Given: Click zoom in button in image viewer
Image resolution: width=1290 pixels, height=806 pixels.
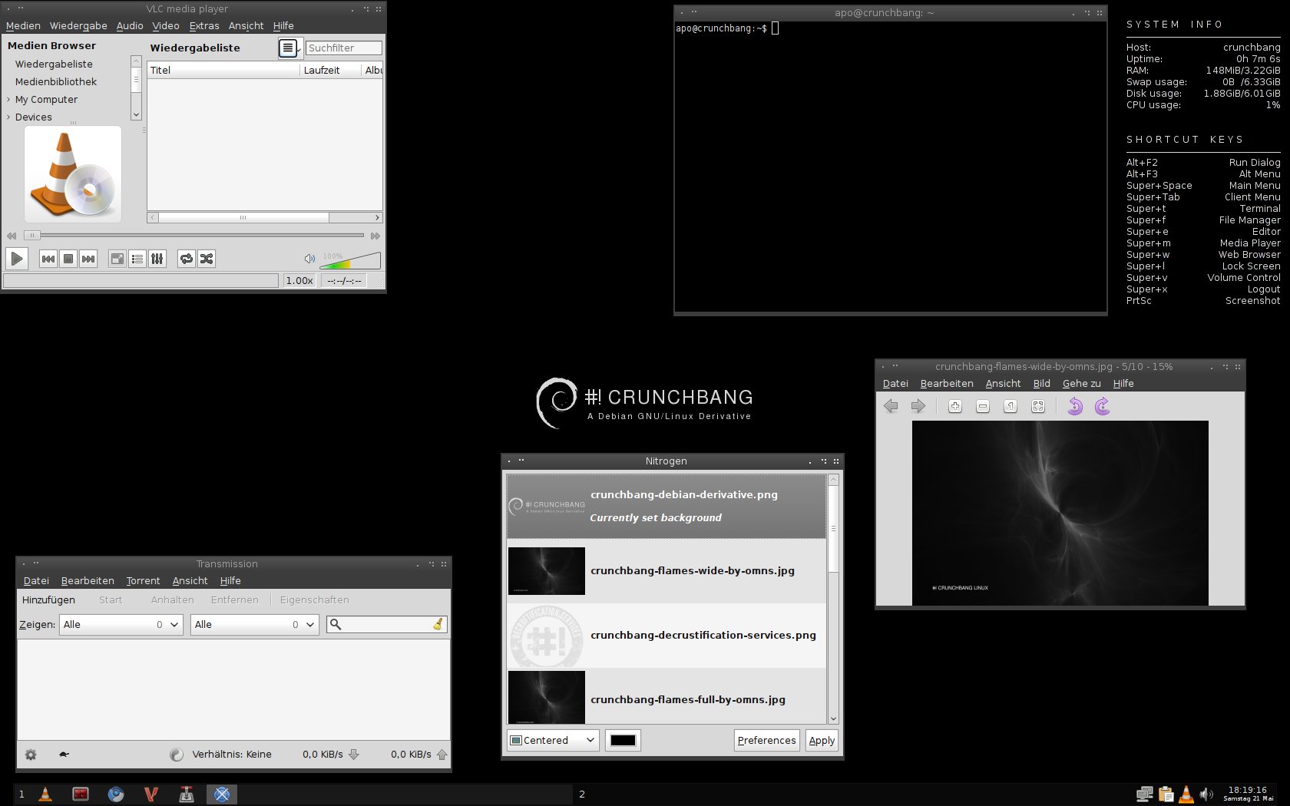Looking at the screenshot, I should [955, 407].
